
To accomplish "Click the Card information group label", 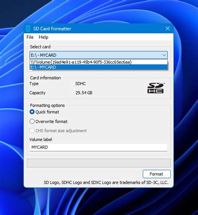I will click(46, 78).
